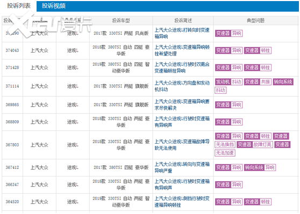
Task: Open complaint 上汽大众途观L变速箱故障导致无法使用
Action: (x=182, y=145)
